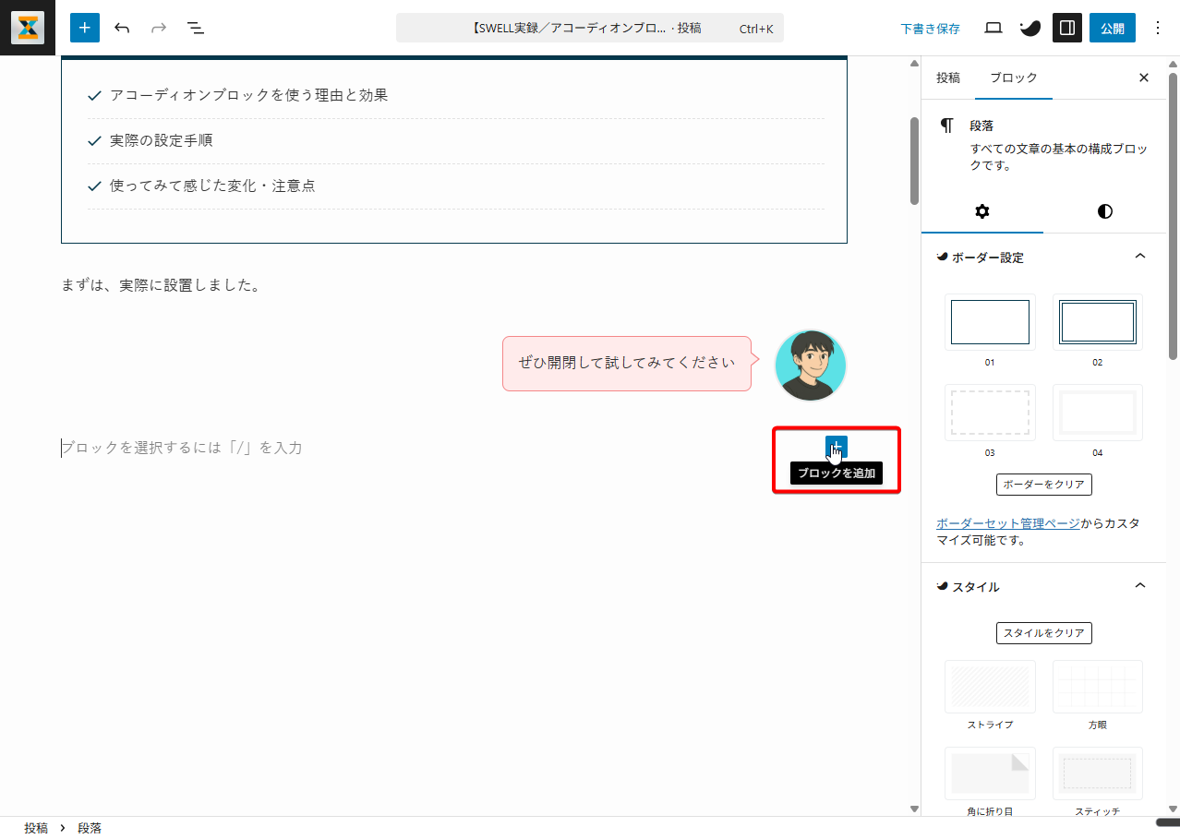Select the gear settings tab

tap(982, 211)
